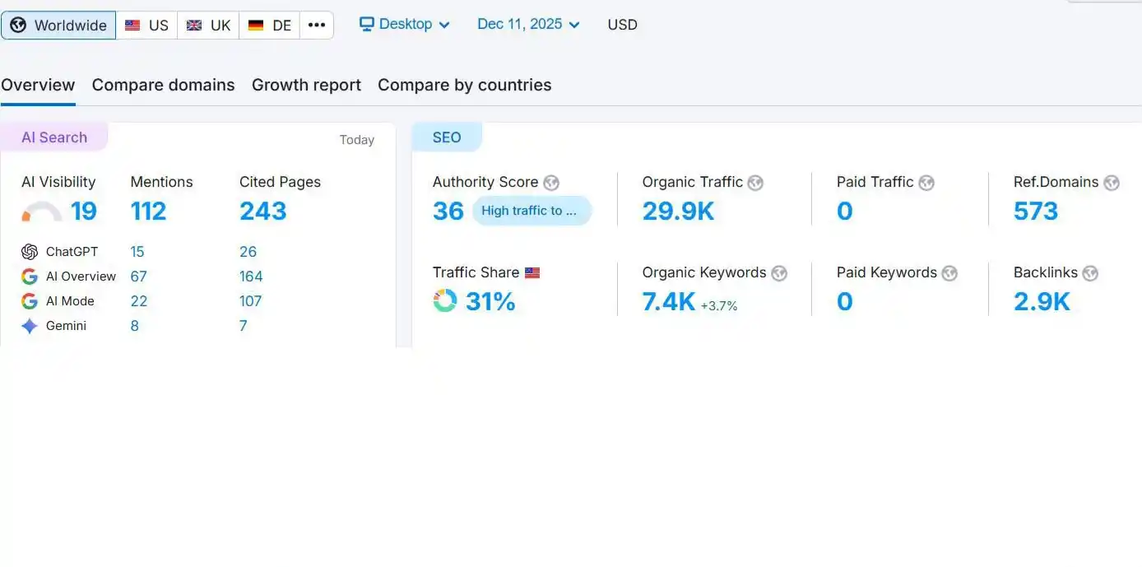
Task: Open Traffic Share value 31%
Action: pyautogui.click(x=490, y=302)
